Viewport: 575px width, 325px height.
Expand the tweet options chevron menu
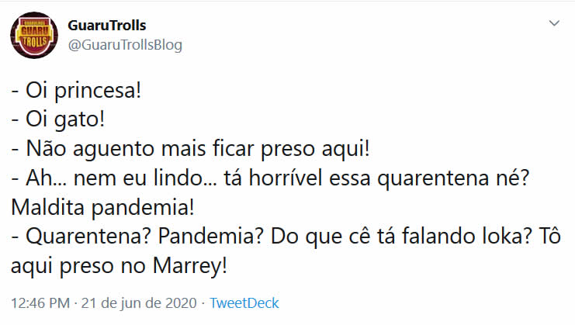(554, 23)
